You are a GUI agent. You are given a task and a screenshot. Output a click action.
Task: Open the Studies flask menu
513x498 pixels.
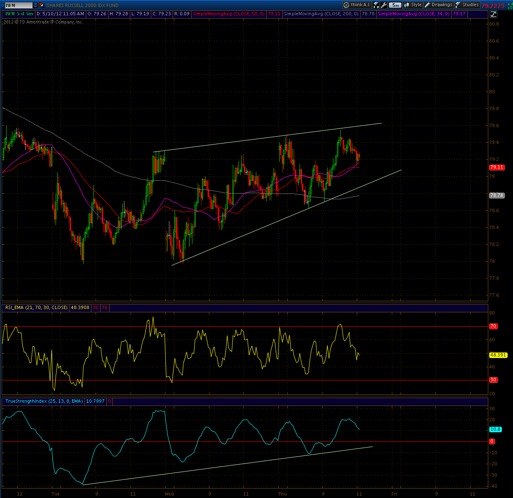tap(467, 5)
